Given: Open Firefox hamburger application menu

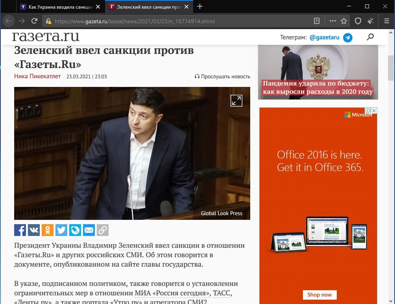Looking at the screenshot, I should coord(386,21).
